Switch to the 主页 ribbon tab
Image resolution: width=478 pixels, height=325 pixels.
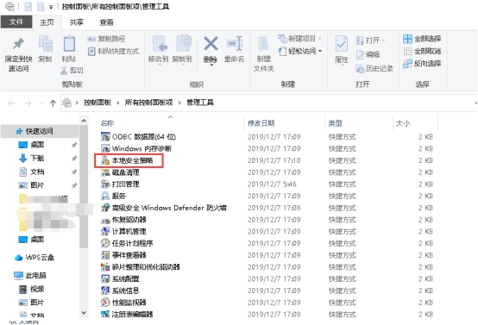47,22
